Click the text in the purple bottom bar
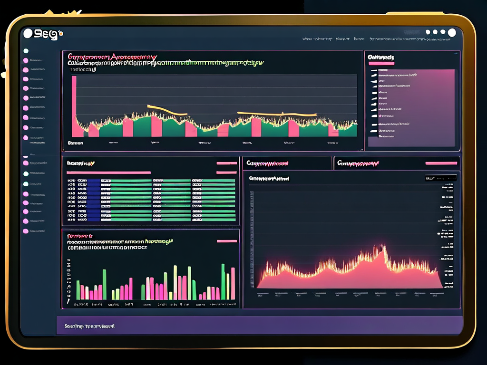The image size is (487, 365). point(89,327)
